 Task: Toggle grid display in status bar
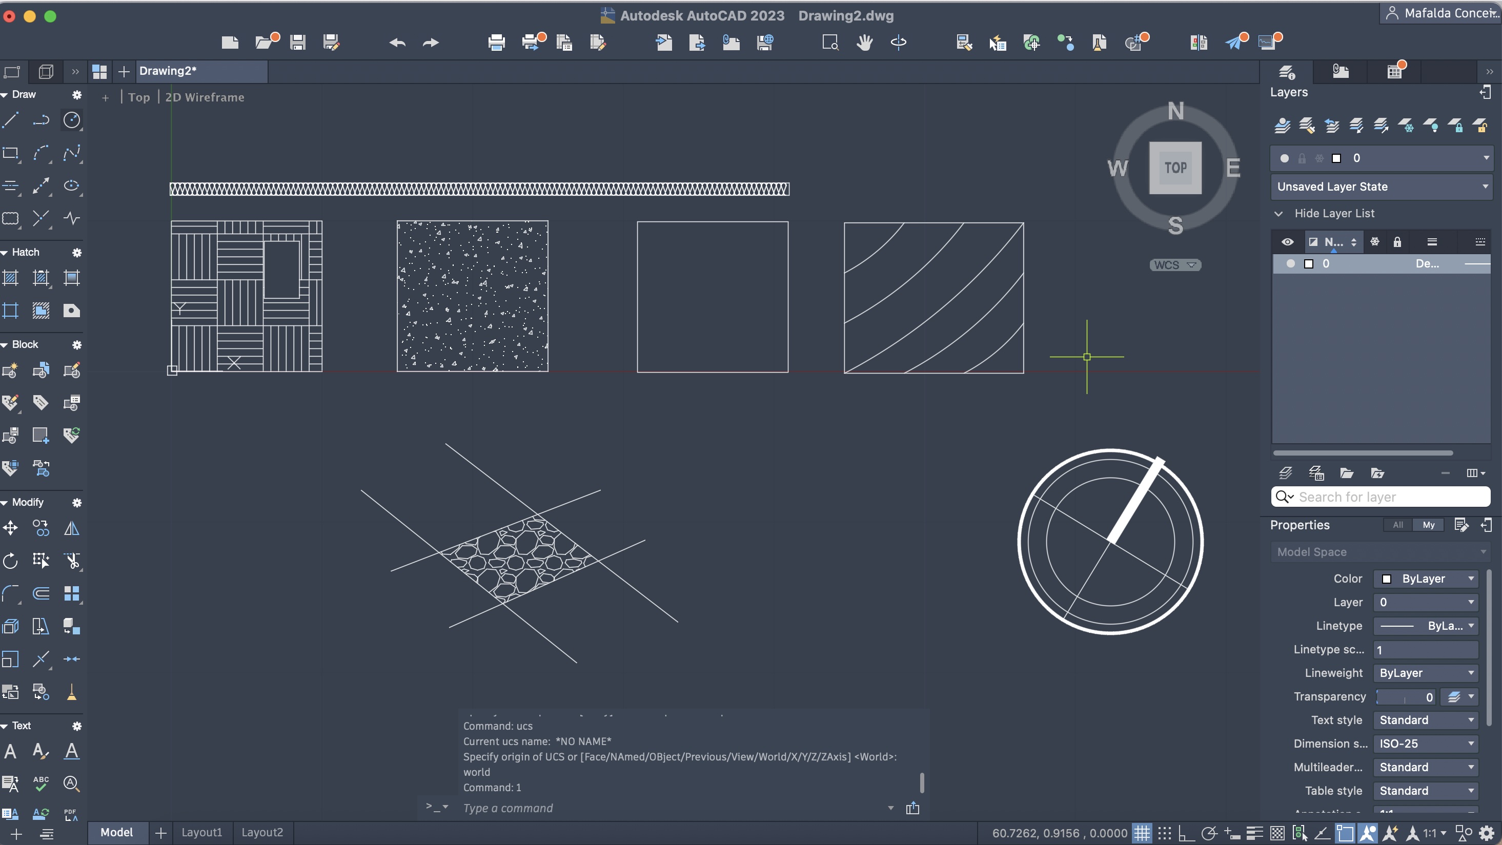click(1142, 833)
